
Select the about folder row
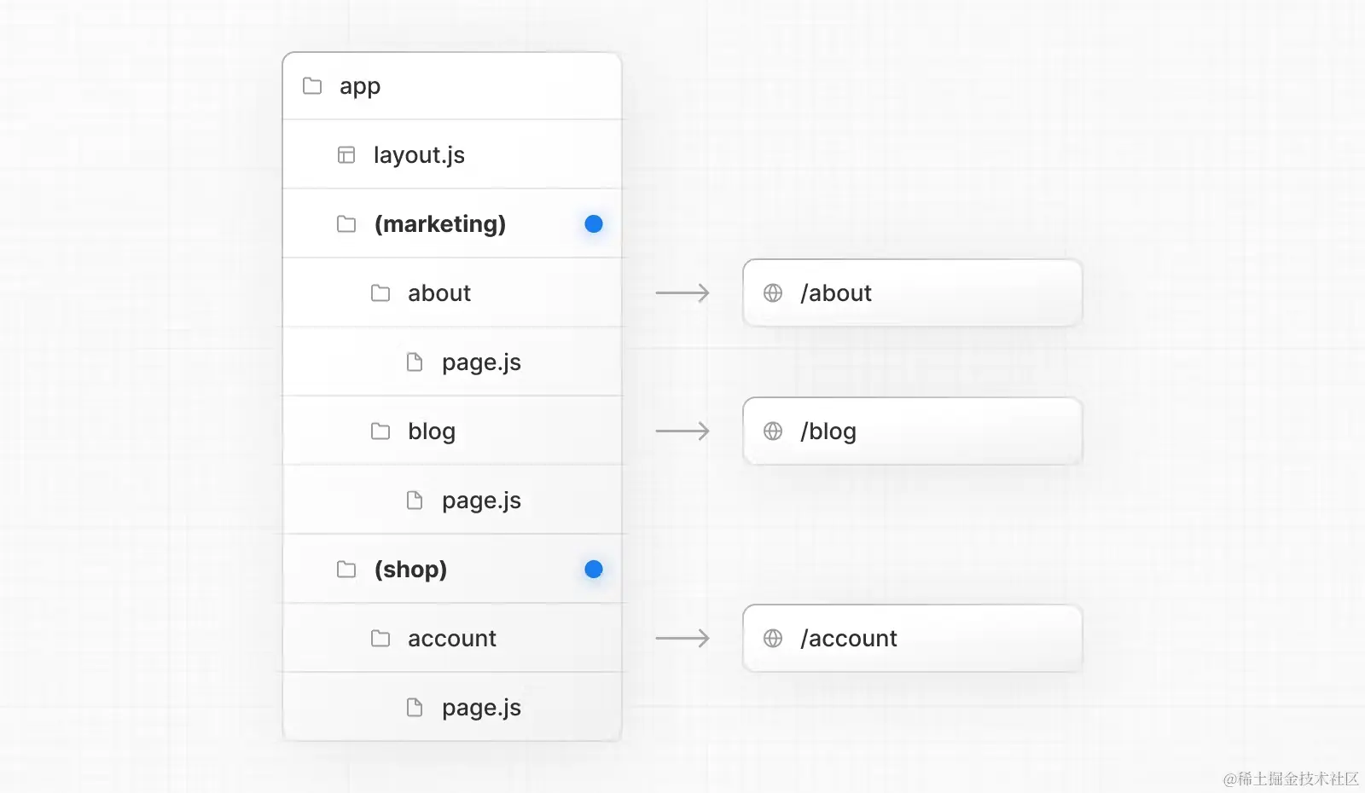pos(452,293)
